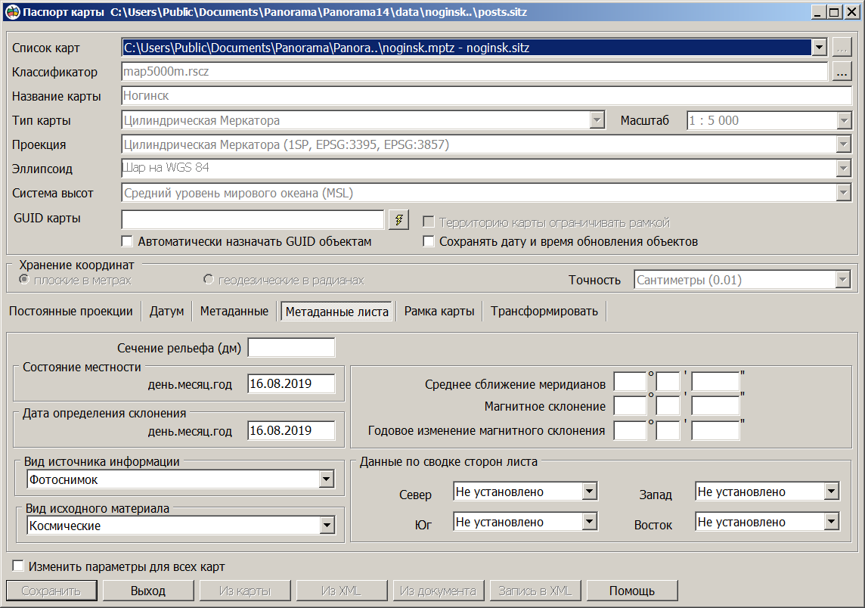Open the source material type dropdown
865x608 pixels.
click(x=327, y=525)
